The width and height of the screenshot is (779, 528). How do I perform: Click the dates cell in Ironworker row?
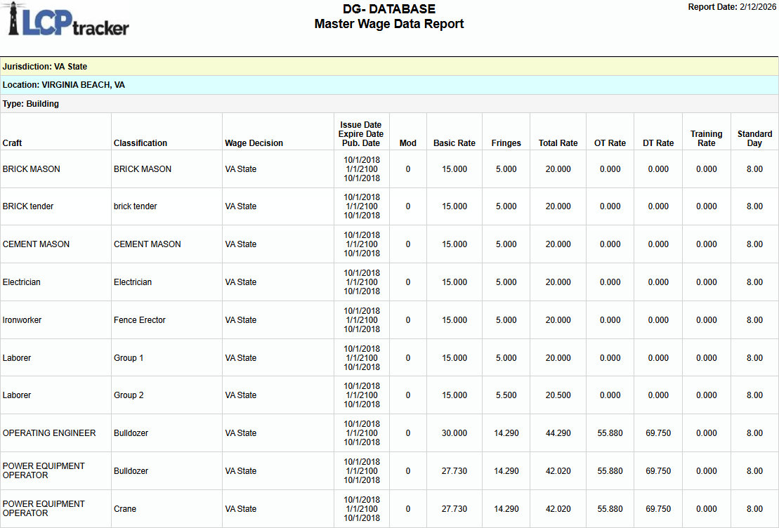point(362,320)
